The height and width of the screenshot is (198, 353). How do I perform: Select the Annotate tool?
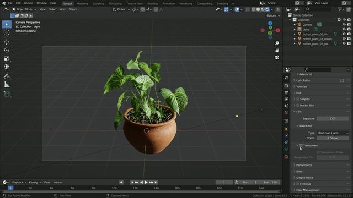(7, 76)
